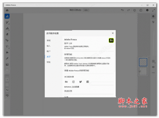Open the help info icon
The width and height of the screenshot is (159, 118).
click(135, 10)
